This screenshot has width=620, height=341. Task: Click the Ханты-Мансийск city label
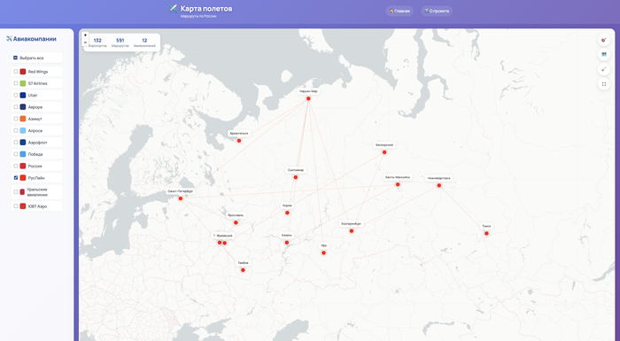tap(398, 177)
